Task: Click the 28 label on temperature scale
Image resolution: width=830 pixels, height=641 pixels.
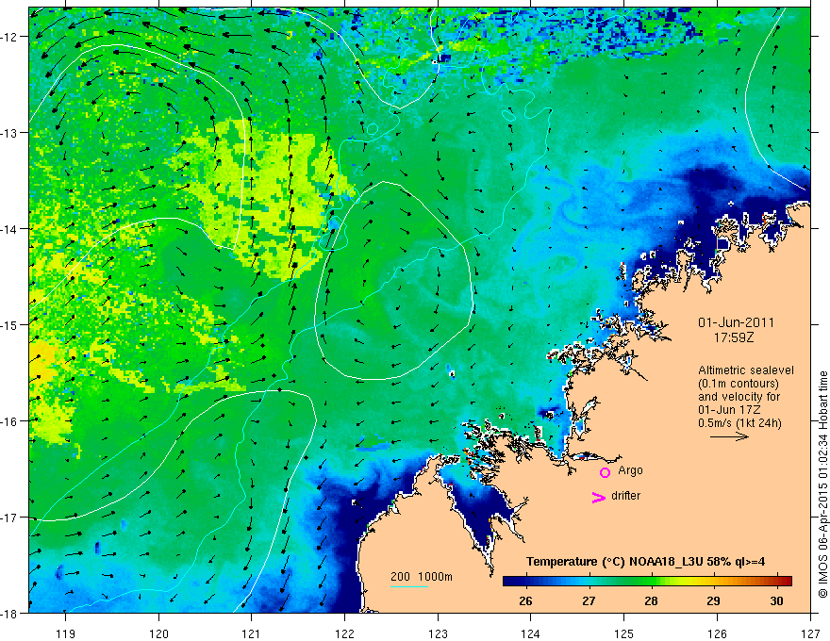Action: pyautogui.click(x=651, y=600)
